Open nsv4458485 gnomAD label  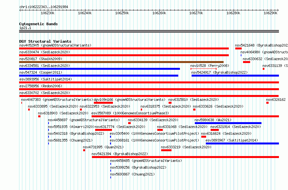(146, 161)
